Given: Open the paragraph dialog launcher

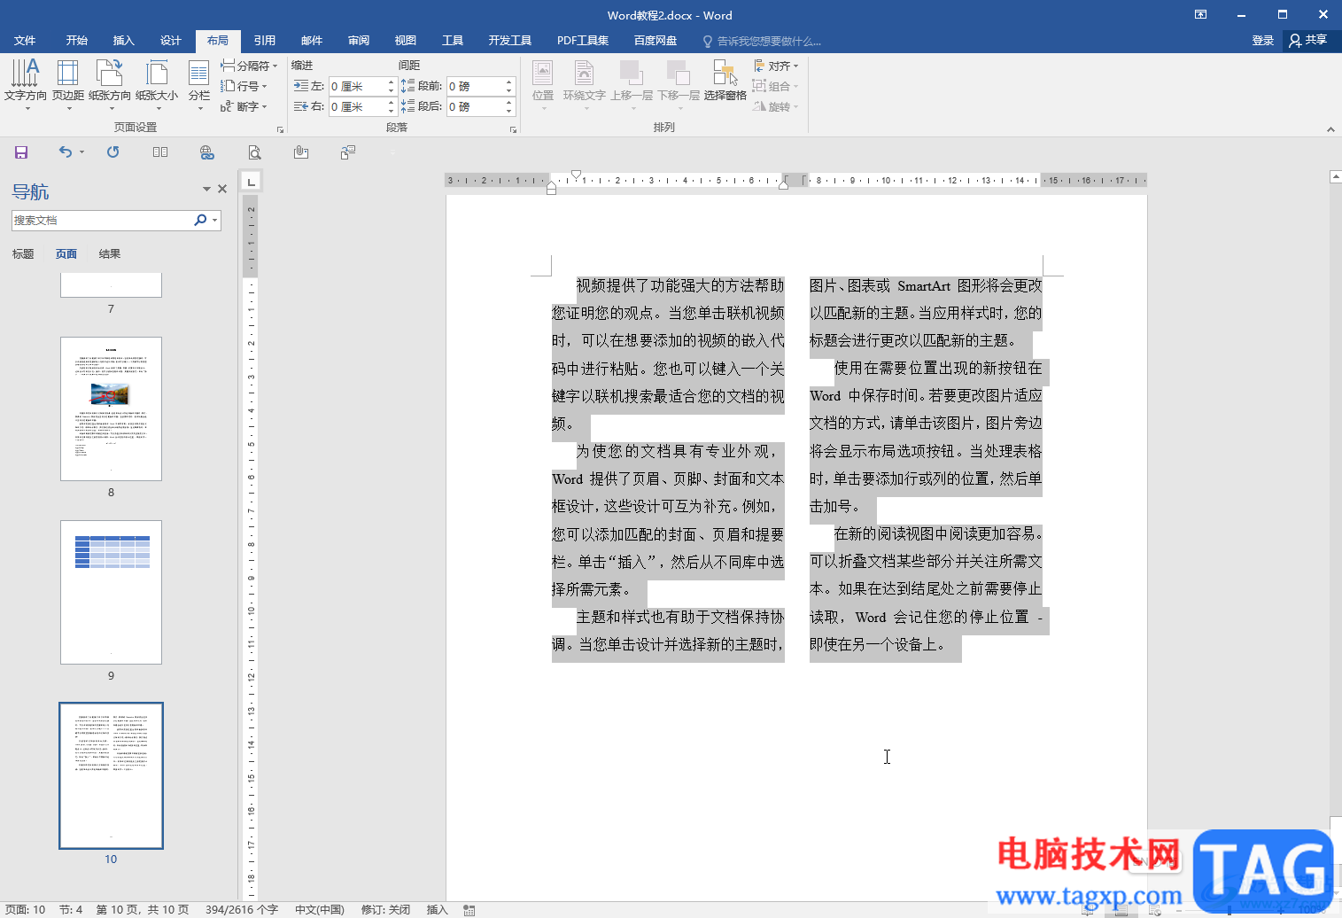Looking at the screenshot, I should tap(513, 129).
